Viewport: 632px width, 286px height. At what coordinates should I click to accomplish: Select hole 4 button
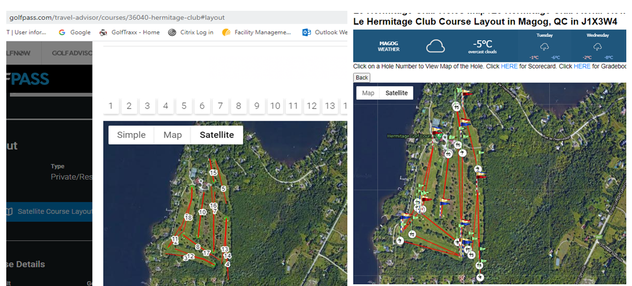pos(165,106)
